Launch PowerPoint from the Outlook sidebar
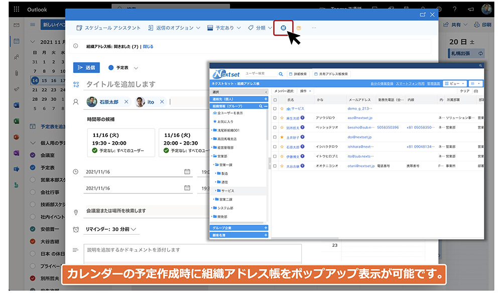The width and height of the screenshot is (502, 293). (x=17, y=137)
